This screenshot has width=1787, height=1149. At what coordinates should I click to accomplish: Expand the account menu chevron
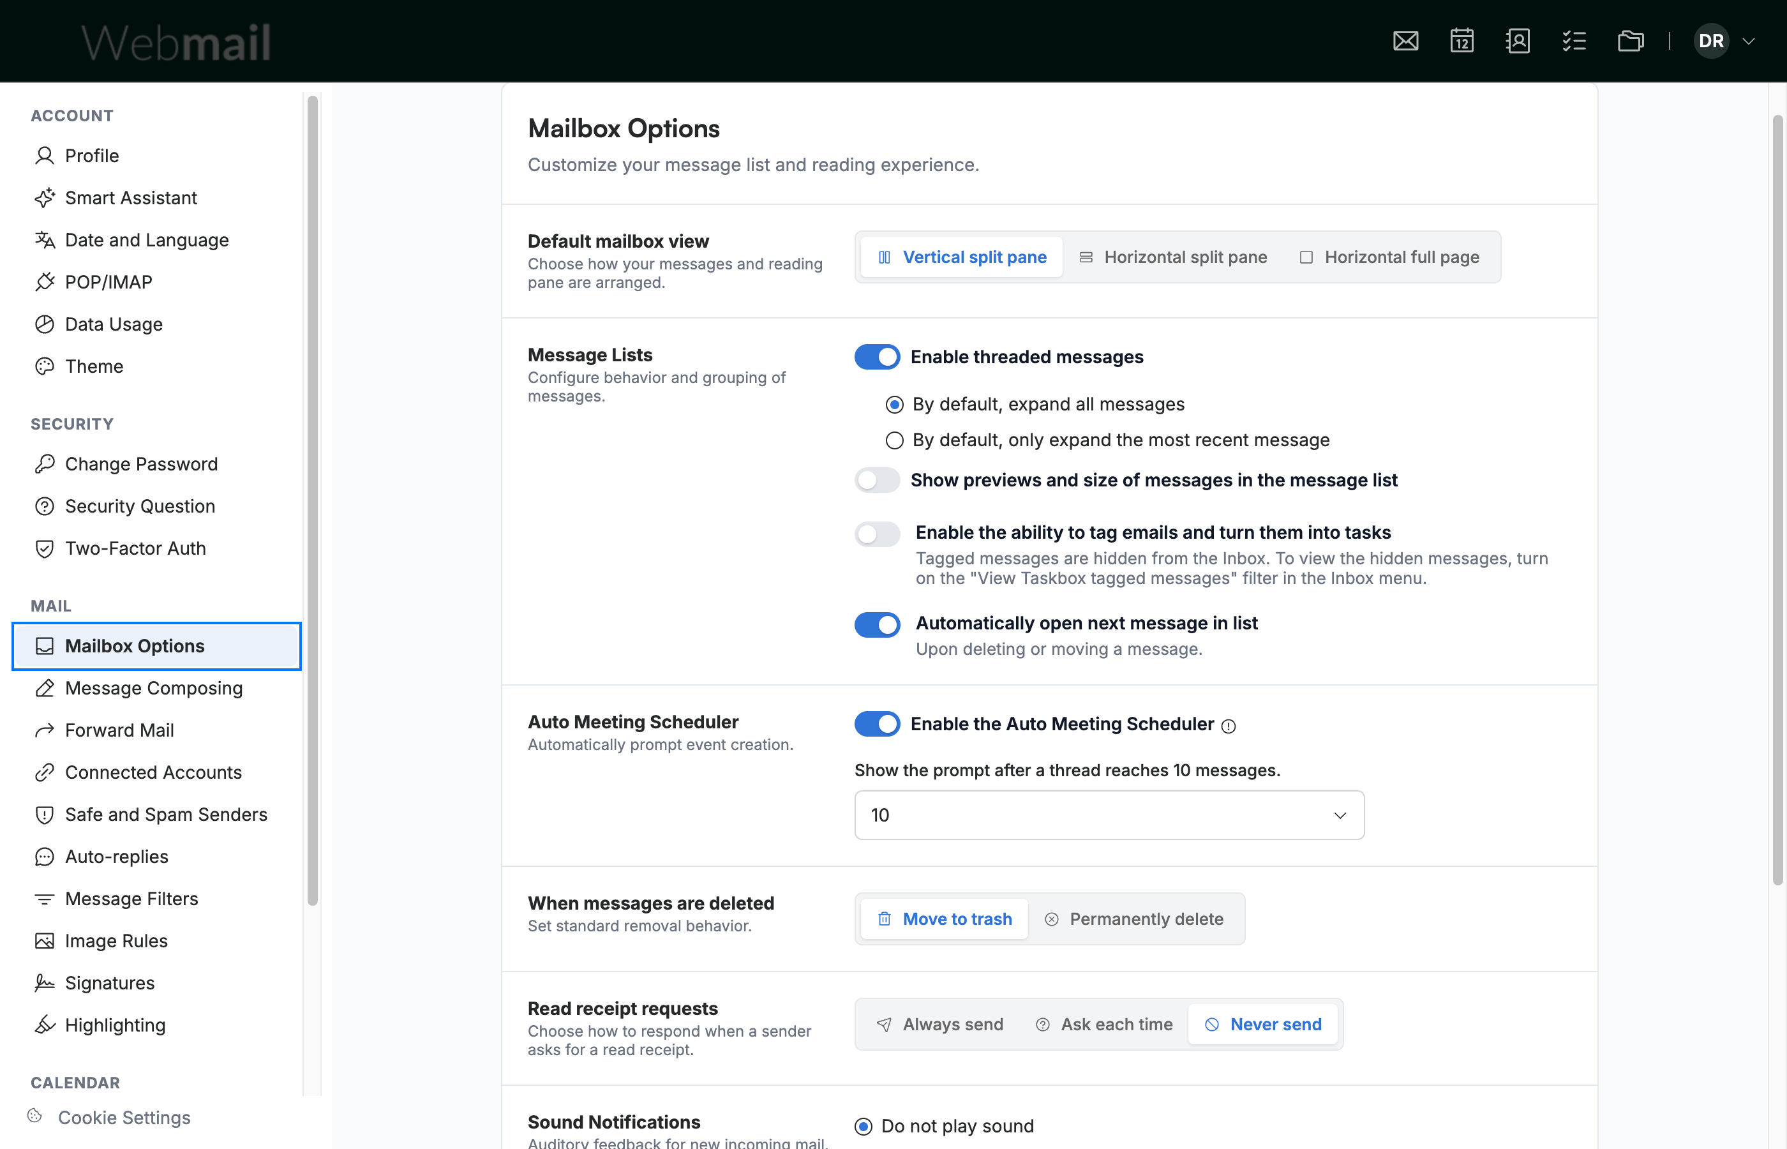tap(1748, 41)
